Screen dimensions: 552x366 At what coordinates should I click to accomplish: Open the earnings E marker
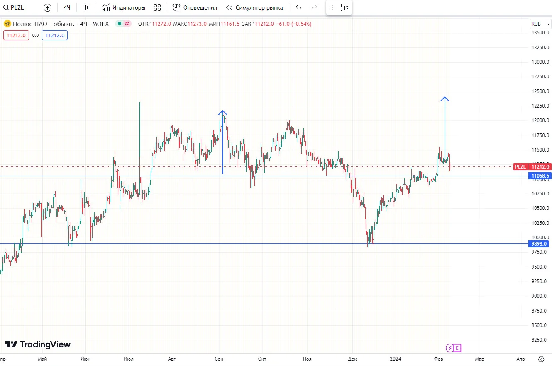[457, 348]
